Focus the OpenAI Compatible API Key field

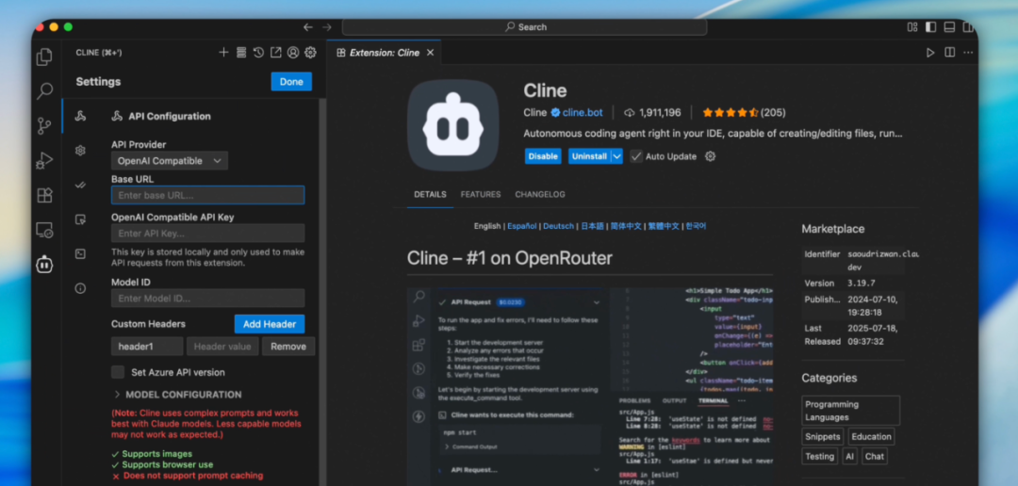[207, 234]
